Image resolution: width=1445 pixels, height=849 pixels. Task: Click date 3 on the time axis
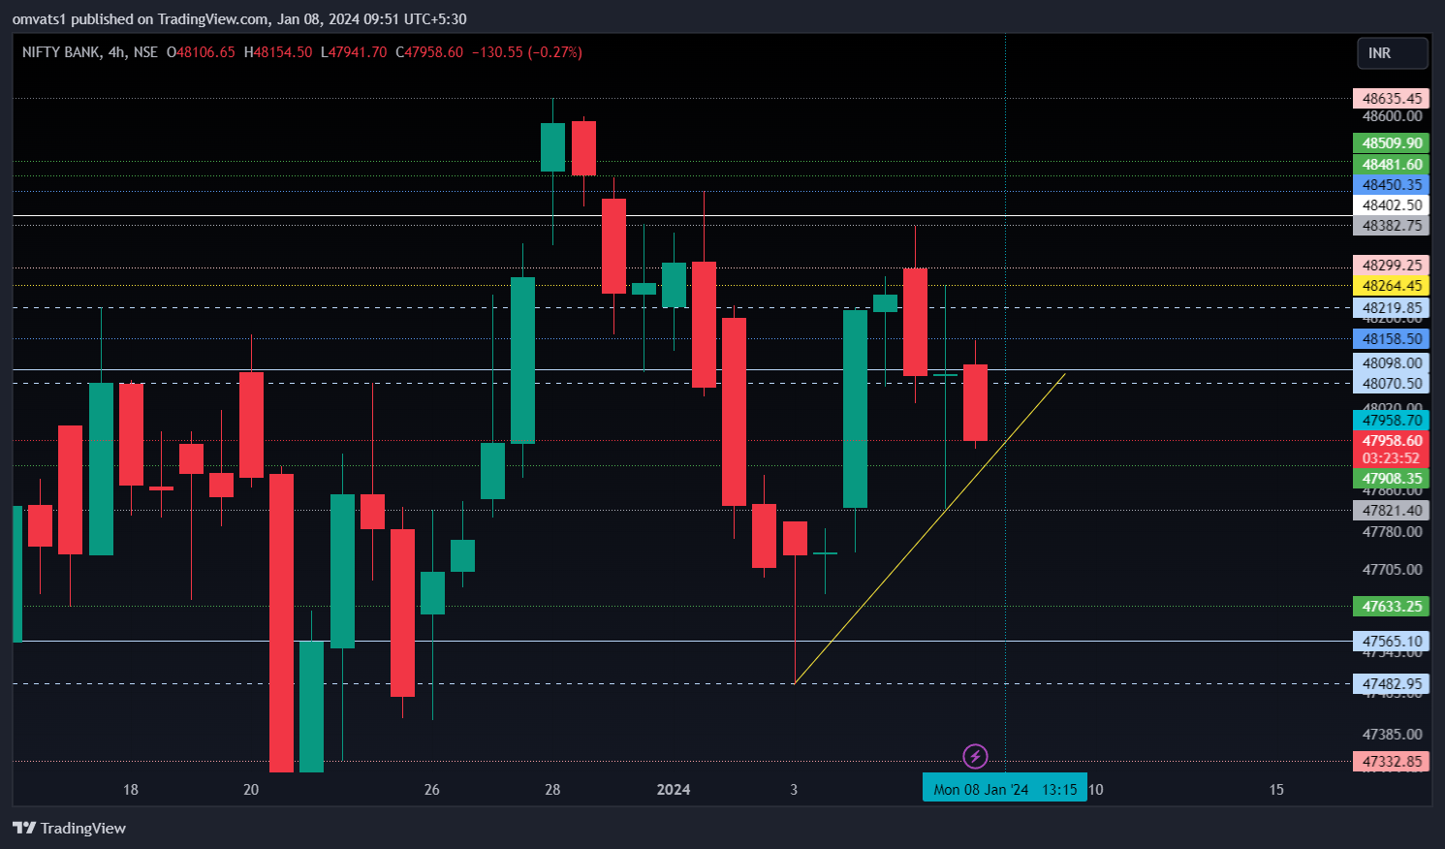[x=794, y=790]
